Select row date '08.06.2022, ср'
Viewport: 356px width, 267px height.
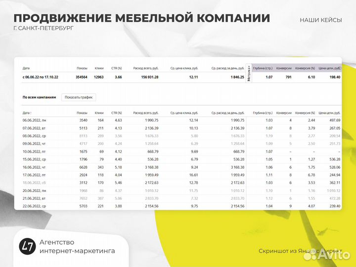tap(34, 136)
